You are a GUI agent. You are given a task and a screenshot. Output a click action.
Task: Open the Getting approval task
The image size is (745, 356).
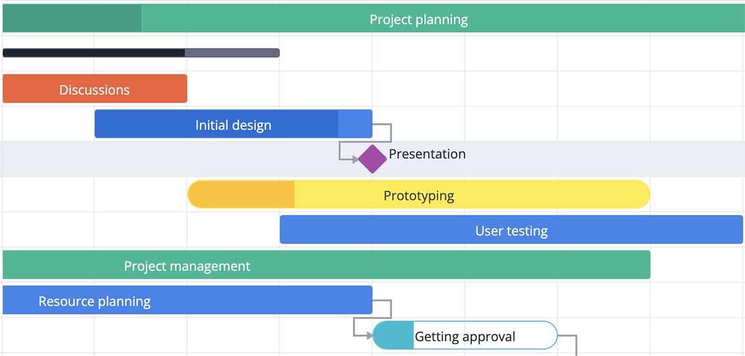coord(465,335)
